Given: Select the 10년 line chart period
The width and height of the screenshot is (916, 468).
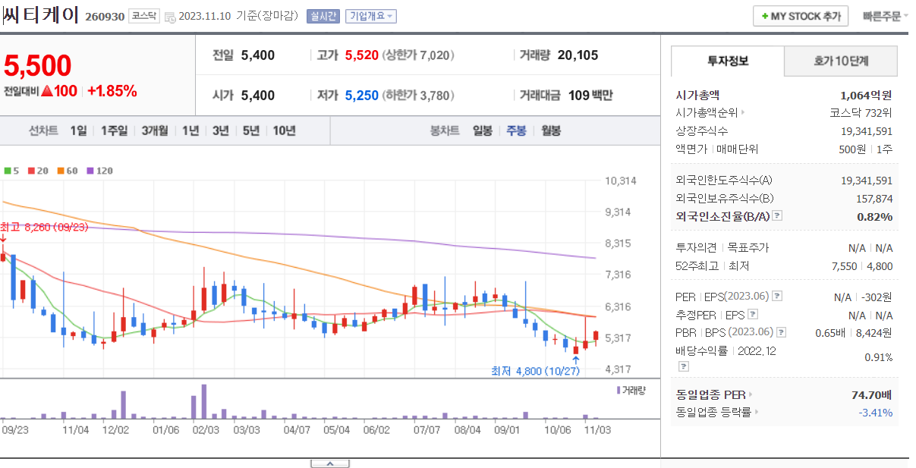Looking at the screenshot, I should tap(285, 130).
